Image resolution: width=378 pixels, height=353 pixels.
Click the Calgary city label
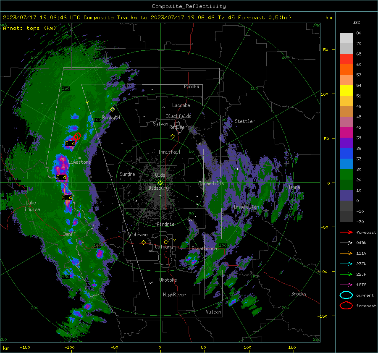pos(164,247)
